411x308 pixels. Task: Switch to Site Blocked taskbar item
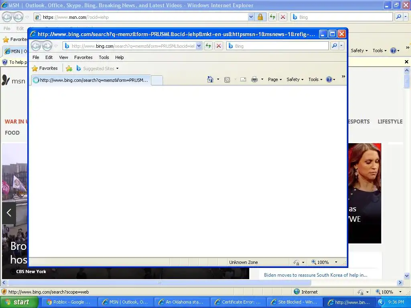[294, 302]
